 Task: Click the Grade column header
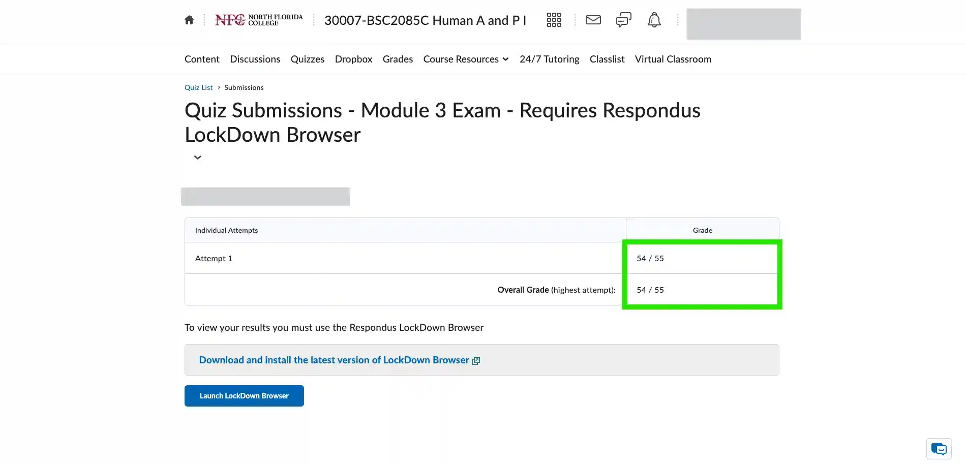pyautogui.click(x=702, y=230)
